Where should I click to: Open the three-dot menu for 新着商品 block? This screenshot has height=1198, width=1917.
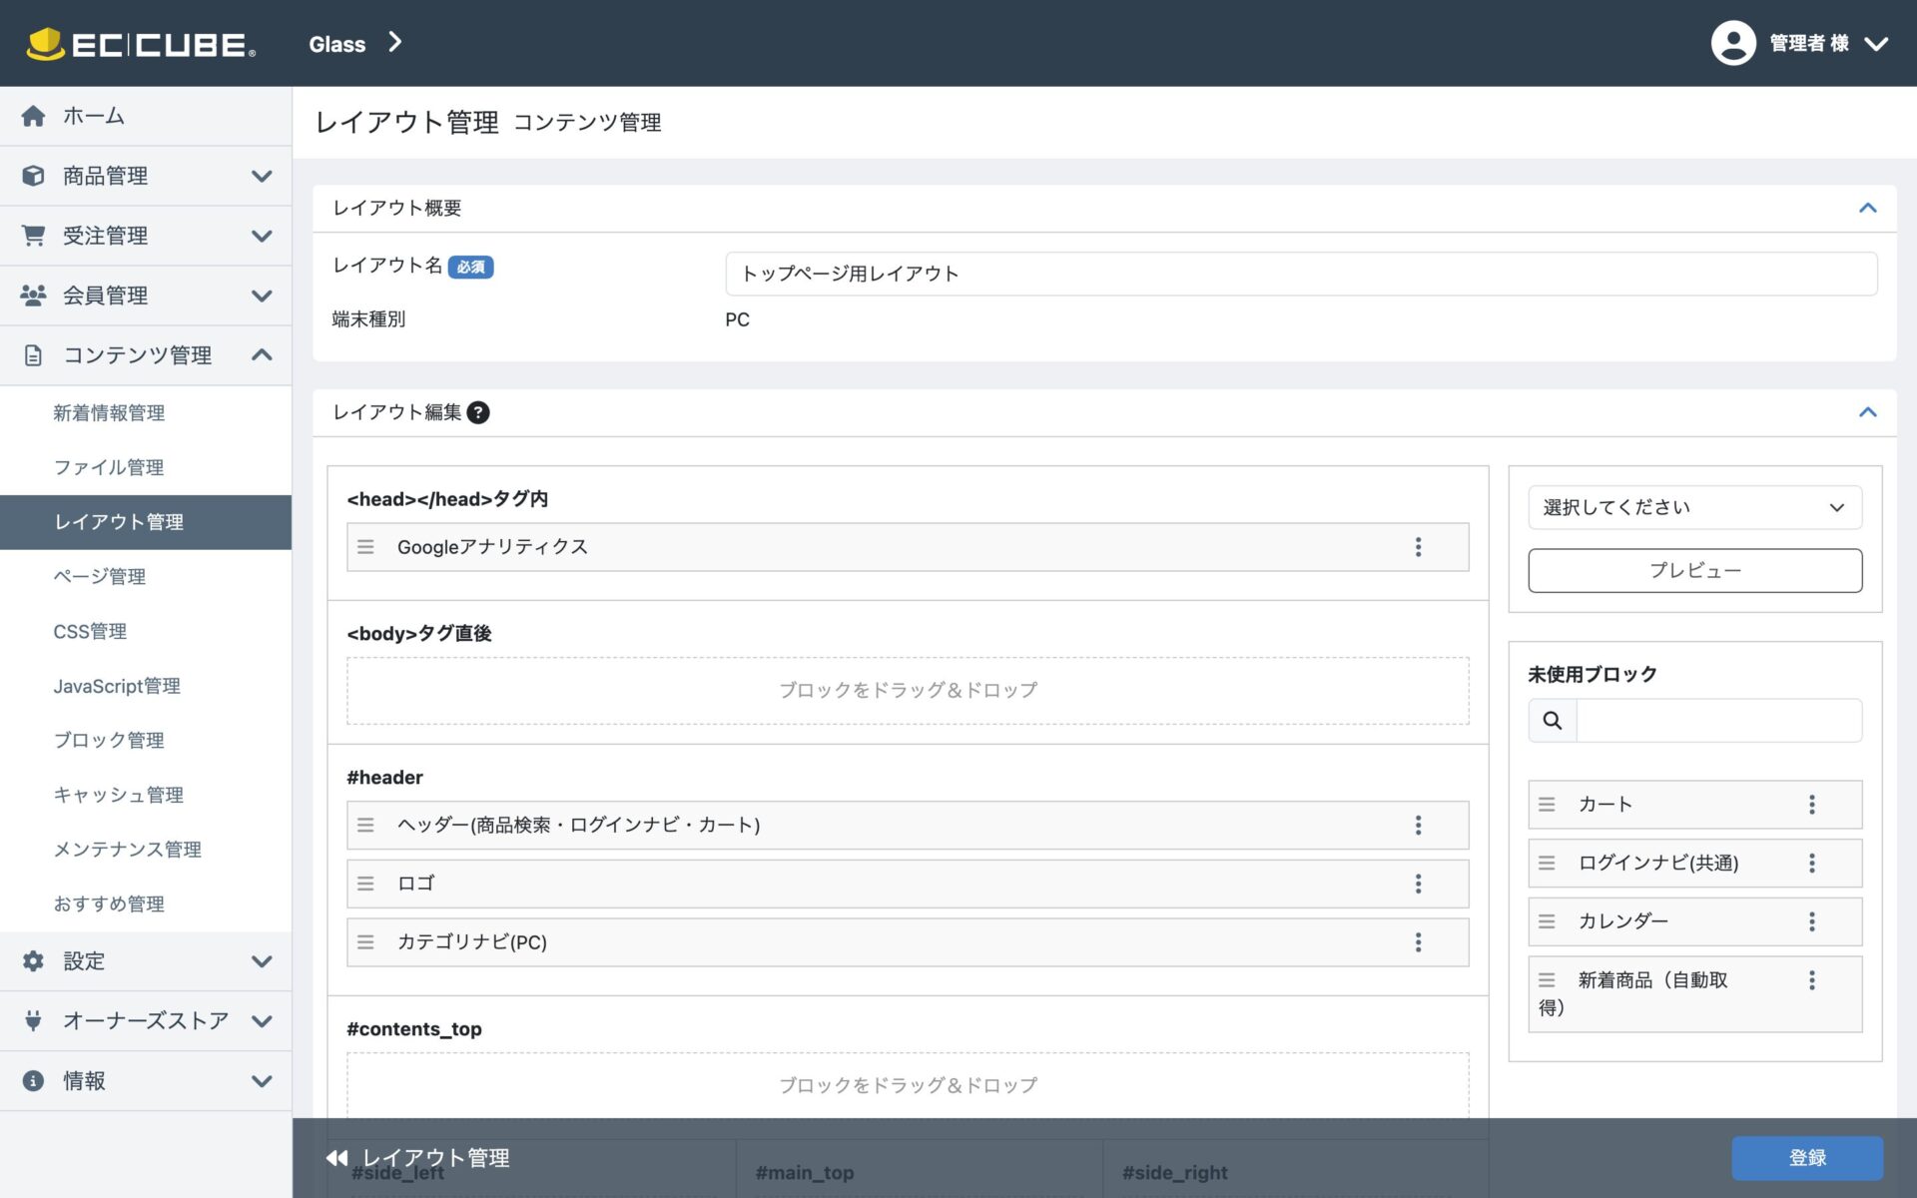pyautogui.click(x=1812, y=980)
